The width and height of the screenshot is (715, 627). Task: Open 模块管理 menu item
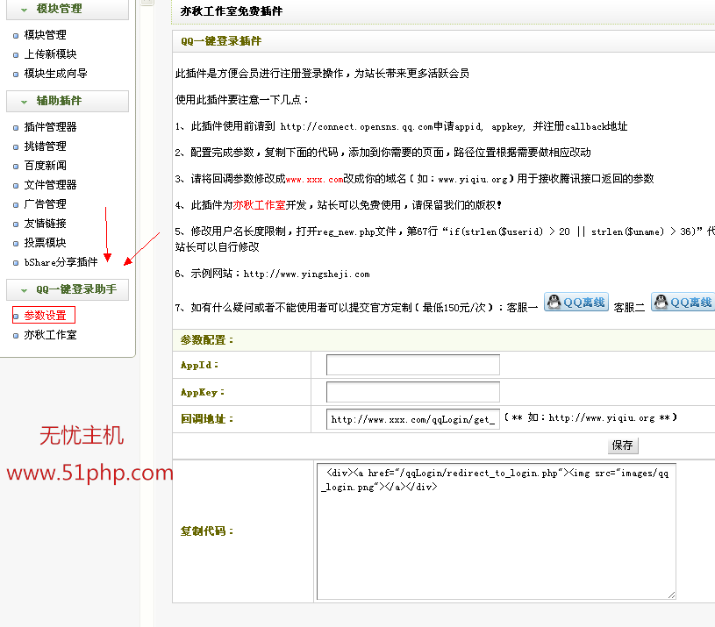pyautogui.click(x=45, y=35)
